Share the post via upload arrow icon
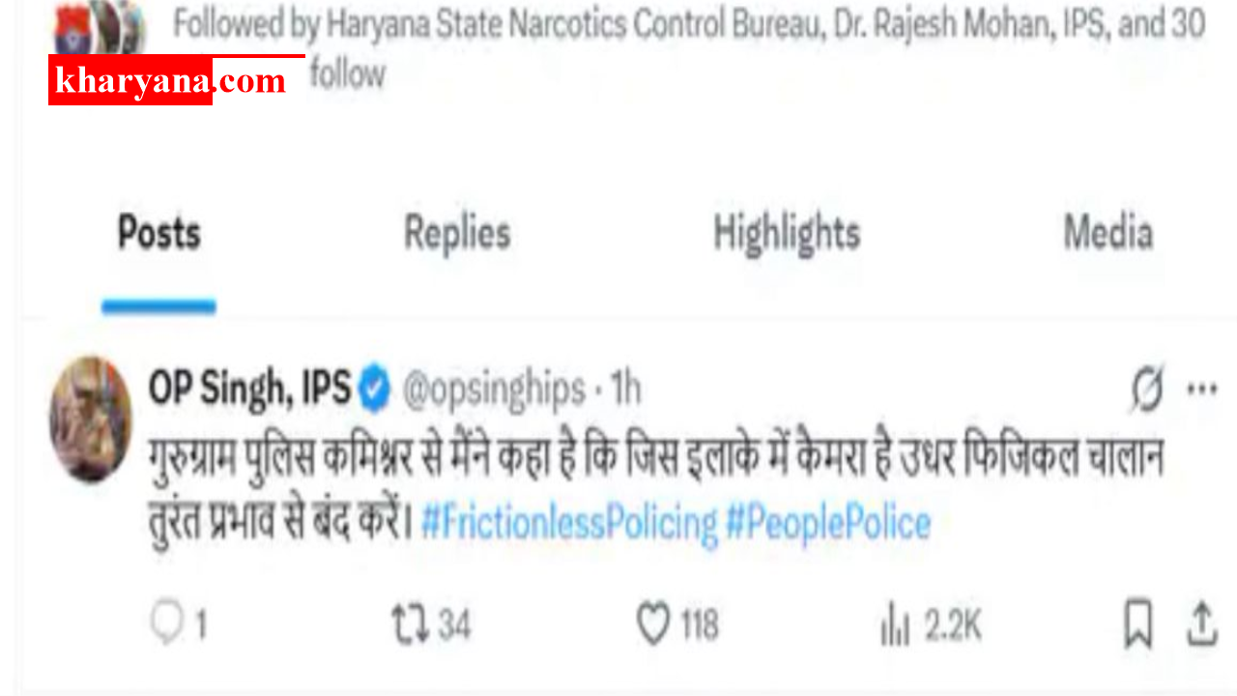 [x=1201, y=624]
